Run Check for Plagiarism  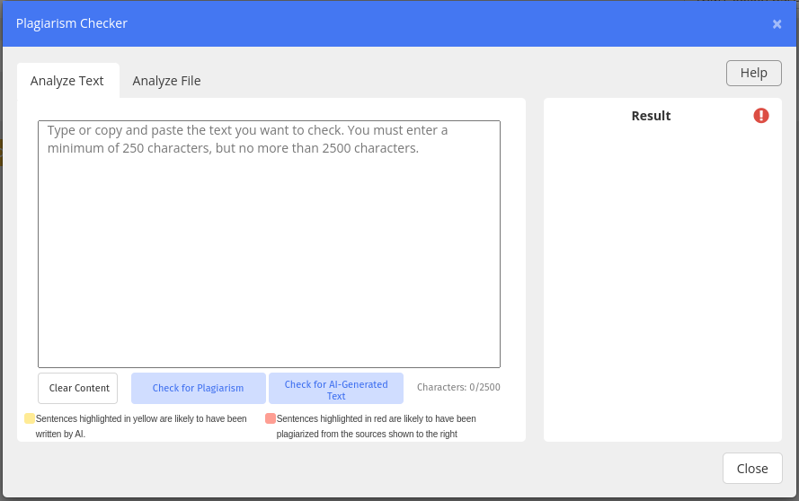(199, 388)
